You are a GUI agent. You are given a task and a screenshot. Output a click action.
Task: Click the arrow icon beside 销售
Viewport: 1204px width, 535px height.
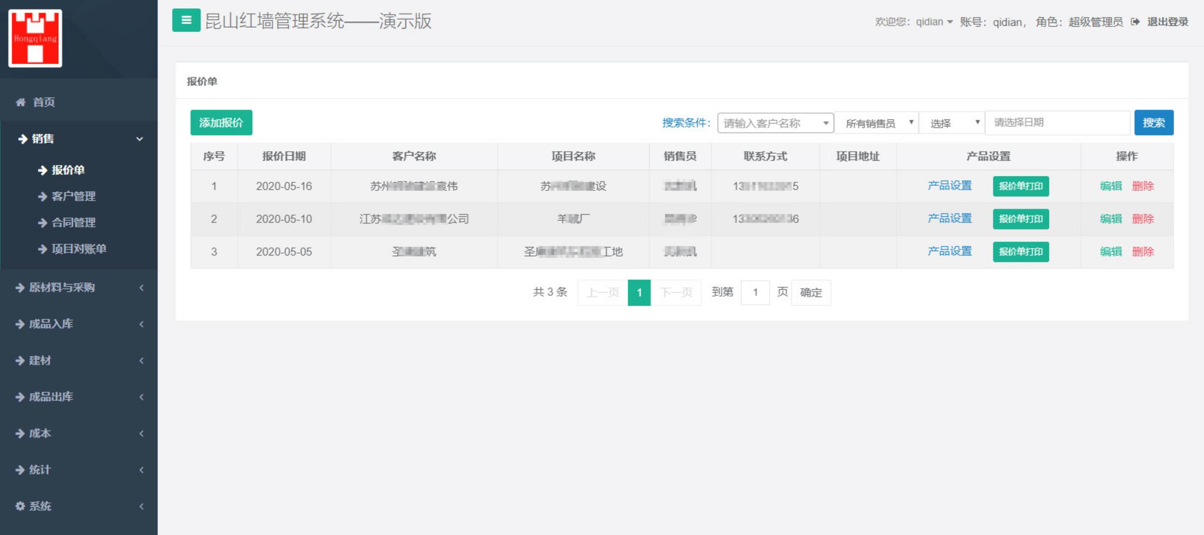pos(22,139)
